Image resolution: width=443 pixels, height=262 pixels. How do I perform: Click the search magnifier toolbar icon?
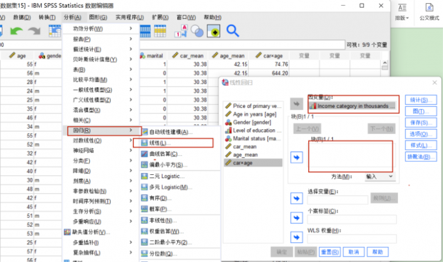pyautogui.click(x=233, y=31)
